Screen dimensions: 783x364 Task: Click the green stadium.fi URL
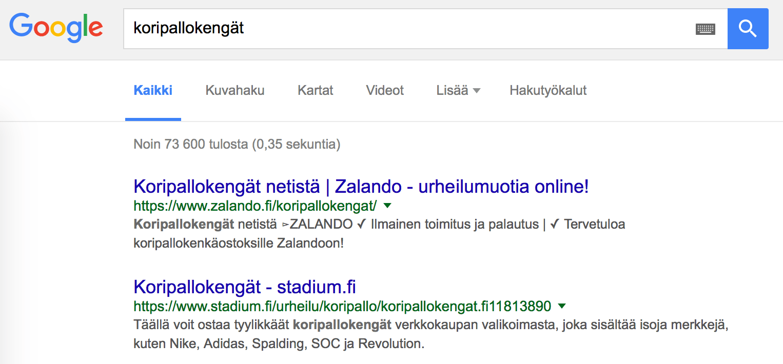click(342, 307)
